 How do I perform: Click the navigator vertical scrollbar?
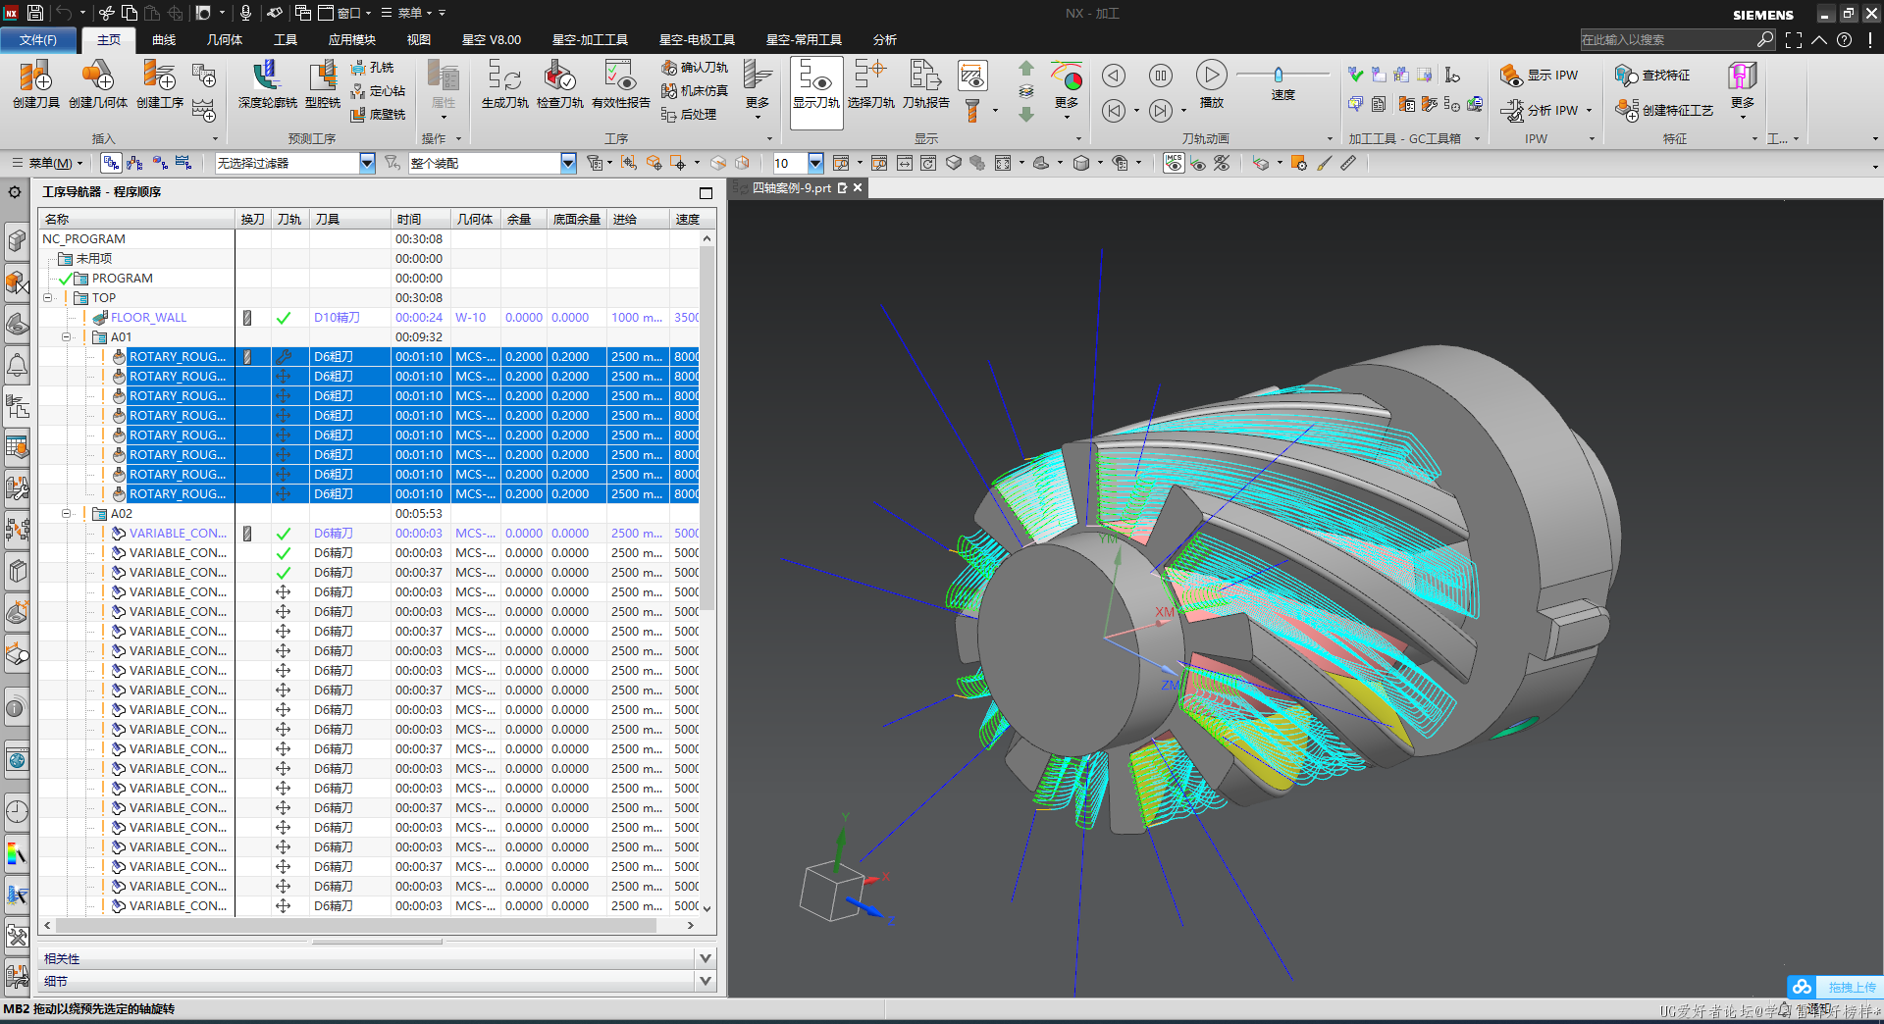[x=706, y=429]
